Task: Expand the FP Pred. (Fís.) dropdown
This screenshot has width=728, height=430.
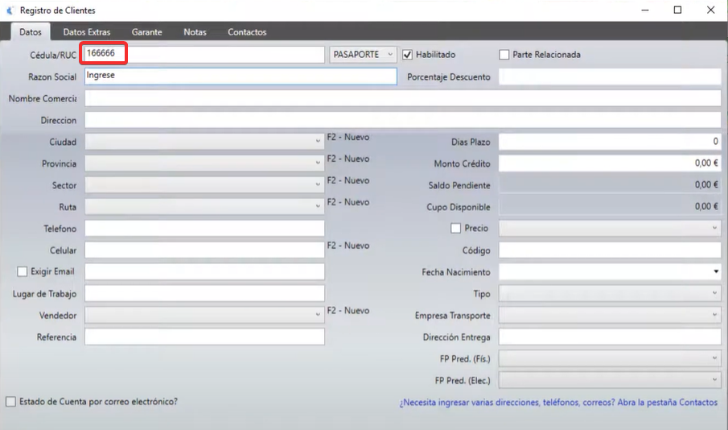Action: [610, 358]
